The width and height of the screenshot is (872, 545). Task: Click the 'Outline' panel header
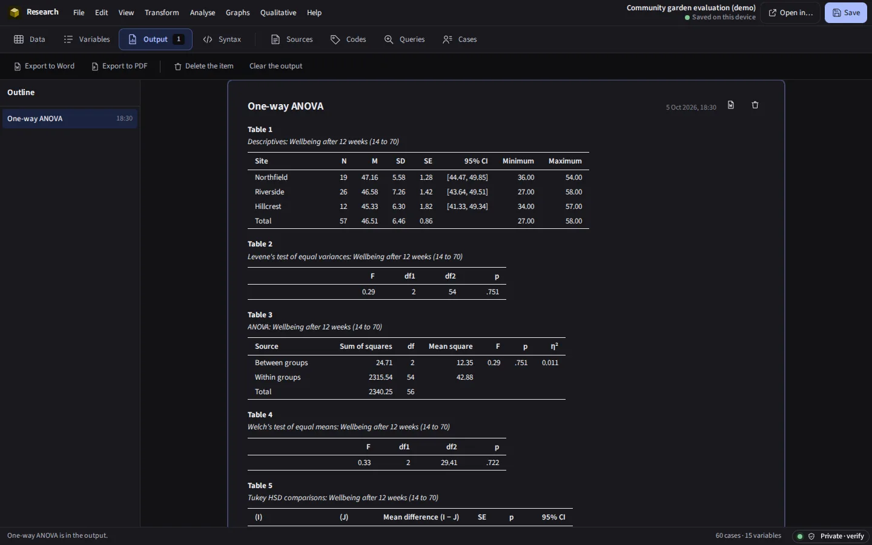[x=21, y=93]
